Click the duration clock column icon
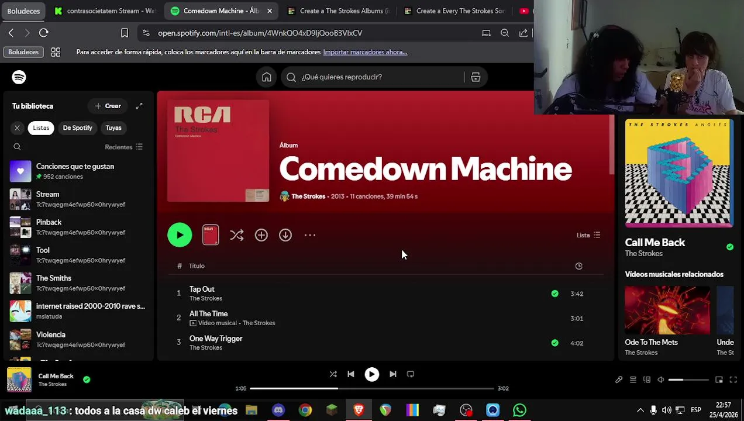 pyautogui.click(x=578, y=266)
